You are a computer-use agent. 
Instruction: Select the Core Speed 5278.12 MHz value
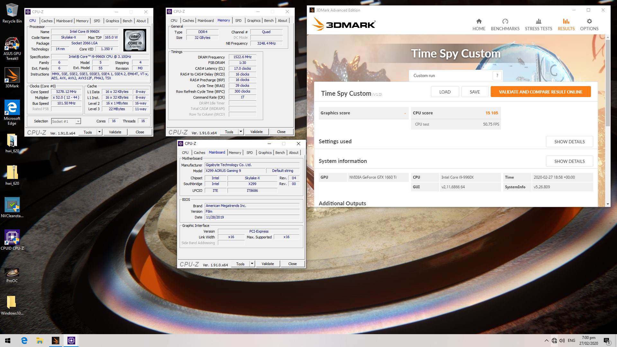(66, 92)
